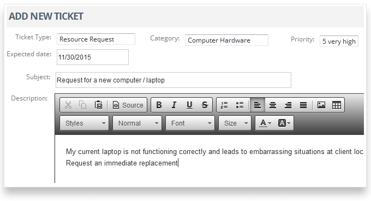Screen dimensions: 371x201
Task: Center align the text
Action: click(273, 105)
